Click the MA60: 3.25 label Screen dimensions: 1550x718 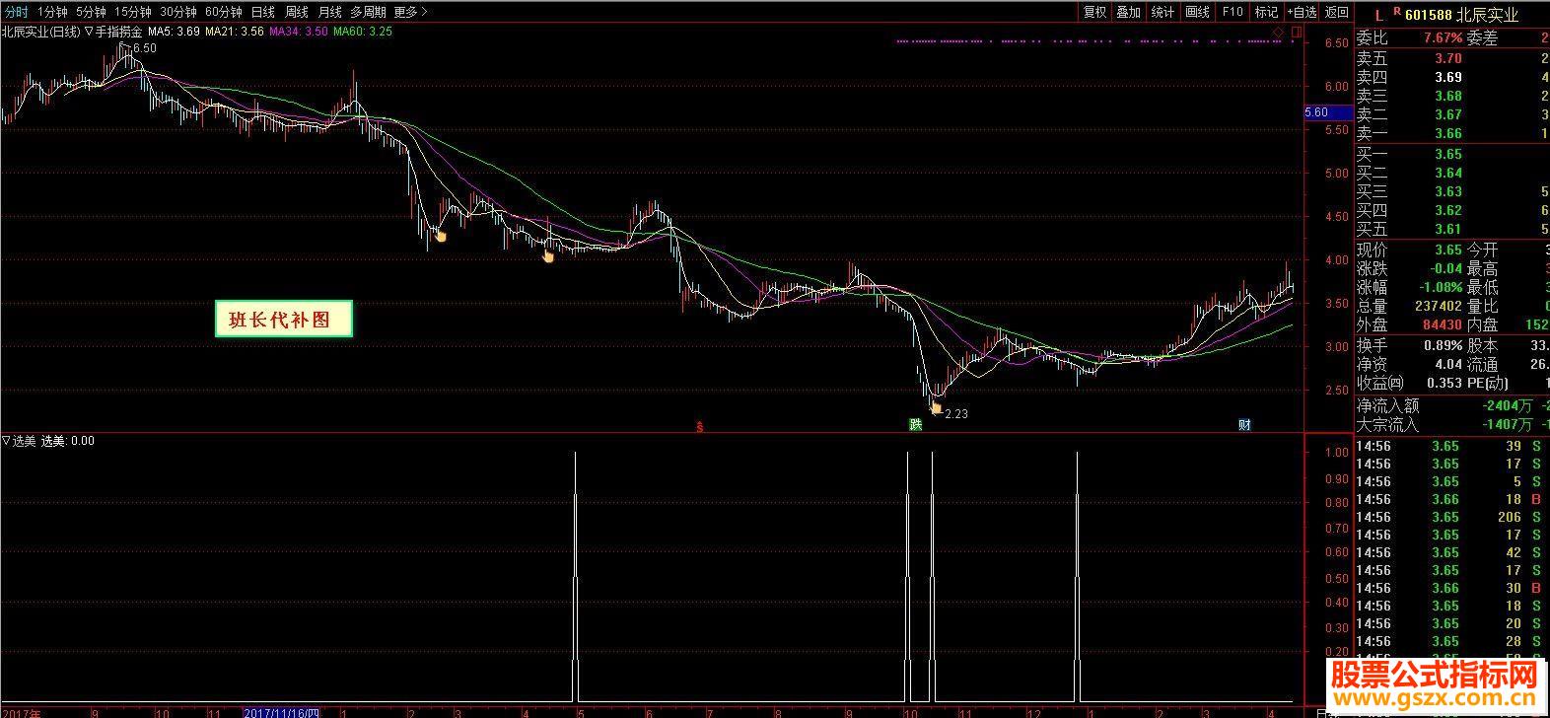[362, 32]
